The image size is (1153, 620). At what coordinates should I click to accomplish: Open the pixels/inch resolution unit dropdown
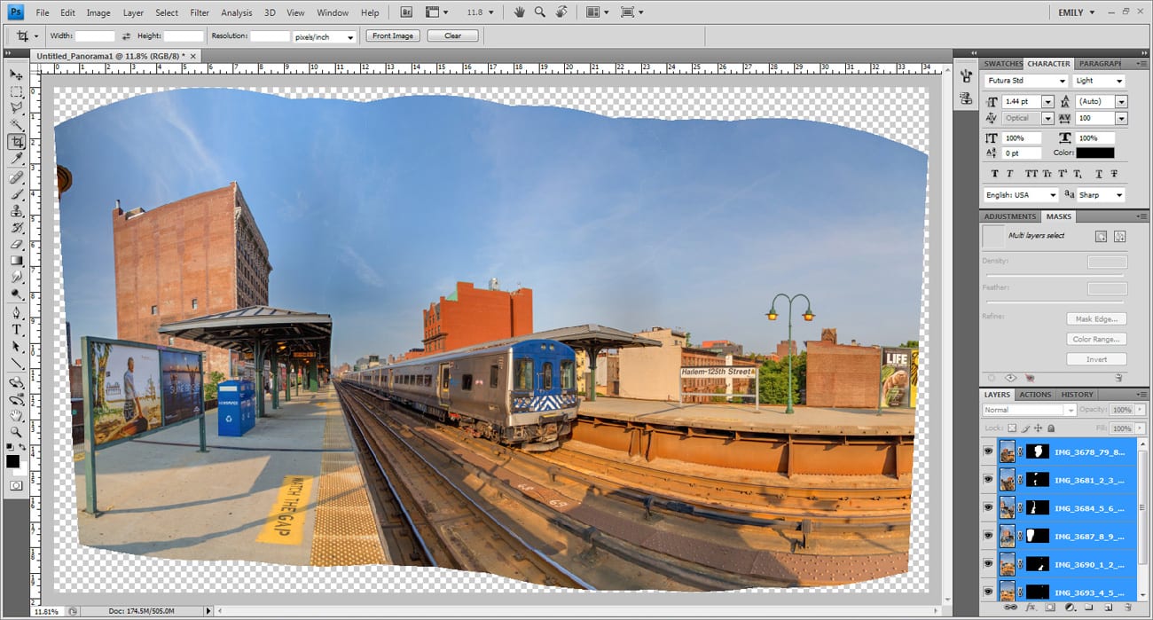pos(350,36)
